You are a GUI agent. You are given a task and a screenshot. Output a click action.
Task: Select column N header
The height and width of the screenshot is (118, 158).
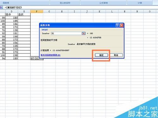(137, 11)
